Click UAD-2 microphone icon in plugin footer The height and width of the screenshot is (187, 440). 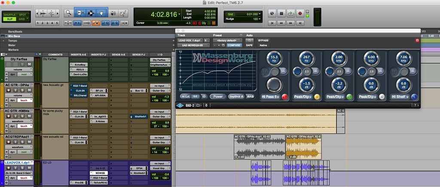206,105
